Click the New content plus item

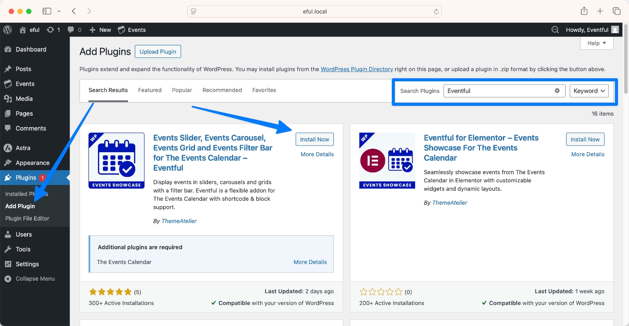click(x=100, y=30)
